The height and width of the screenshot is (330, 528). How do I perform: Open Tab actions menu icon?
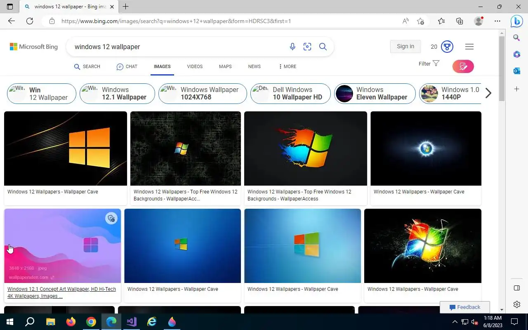pos(10,7)
